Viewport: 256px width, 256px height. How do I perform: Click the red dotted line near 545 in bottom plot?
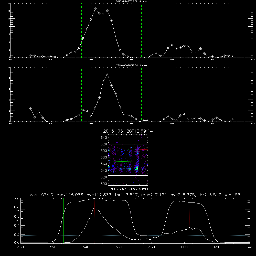click(94, 221)
